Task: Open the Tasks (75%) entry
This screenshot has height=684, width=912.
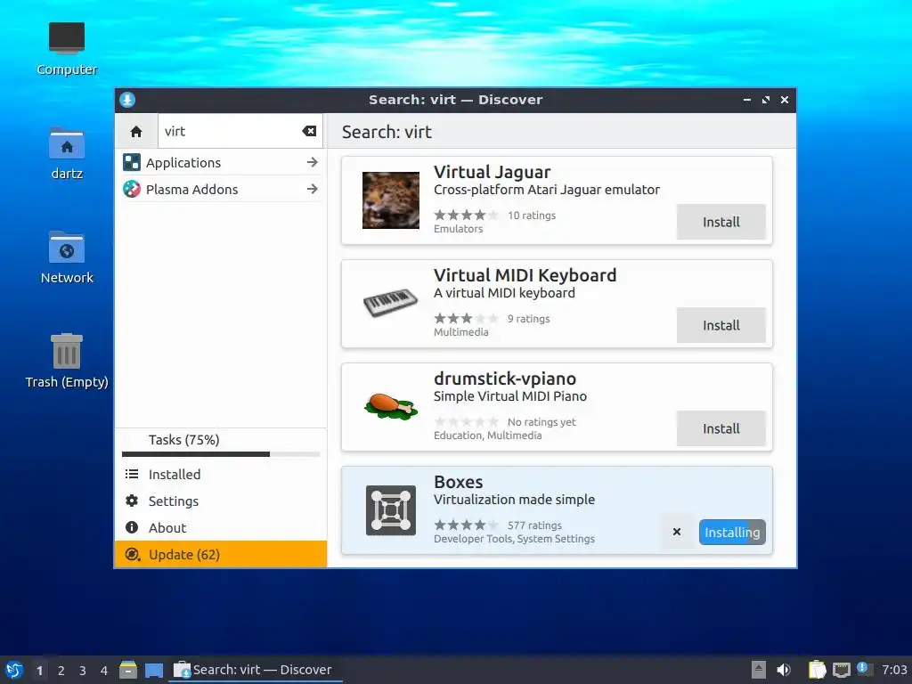Action: tap(221, 440)
